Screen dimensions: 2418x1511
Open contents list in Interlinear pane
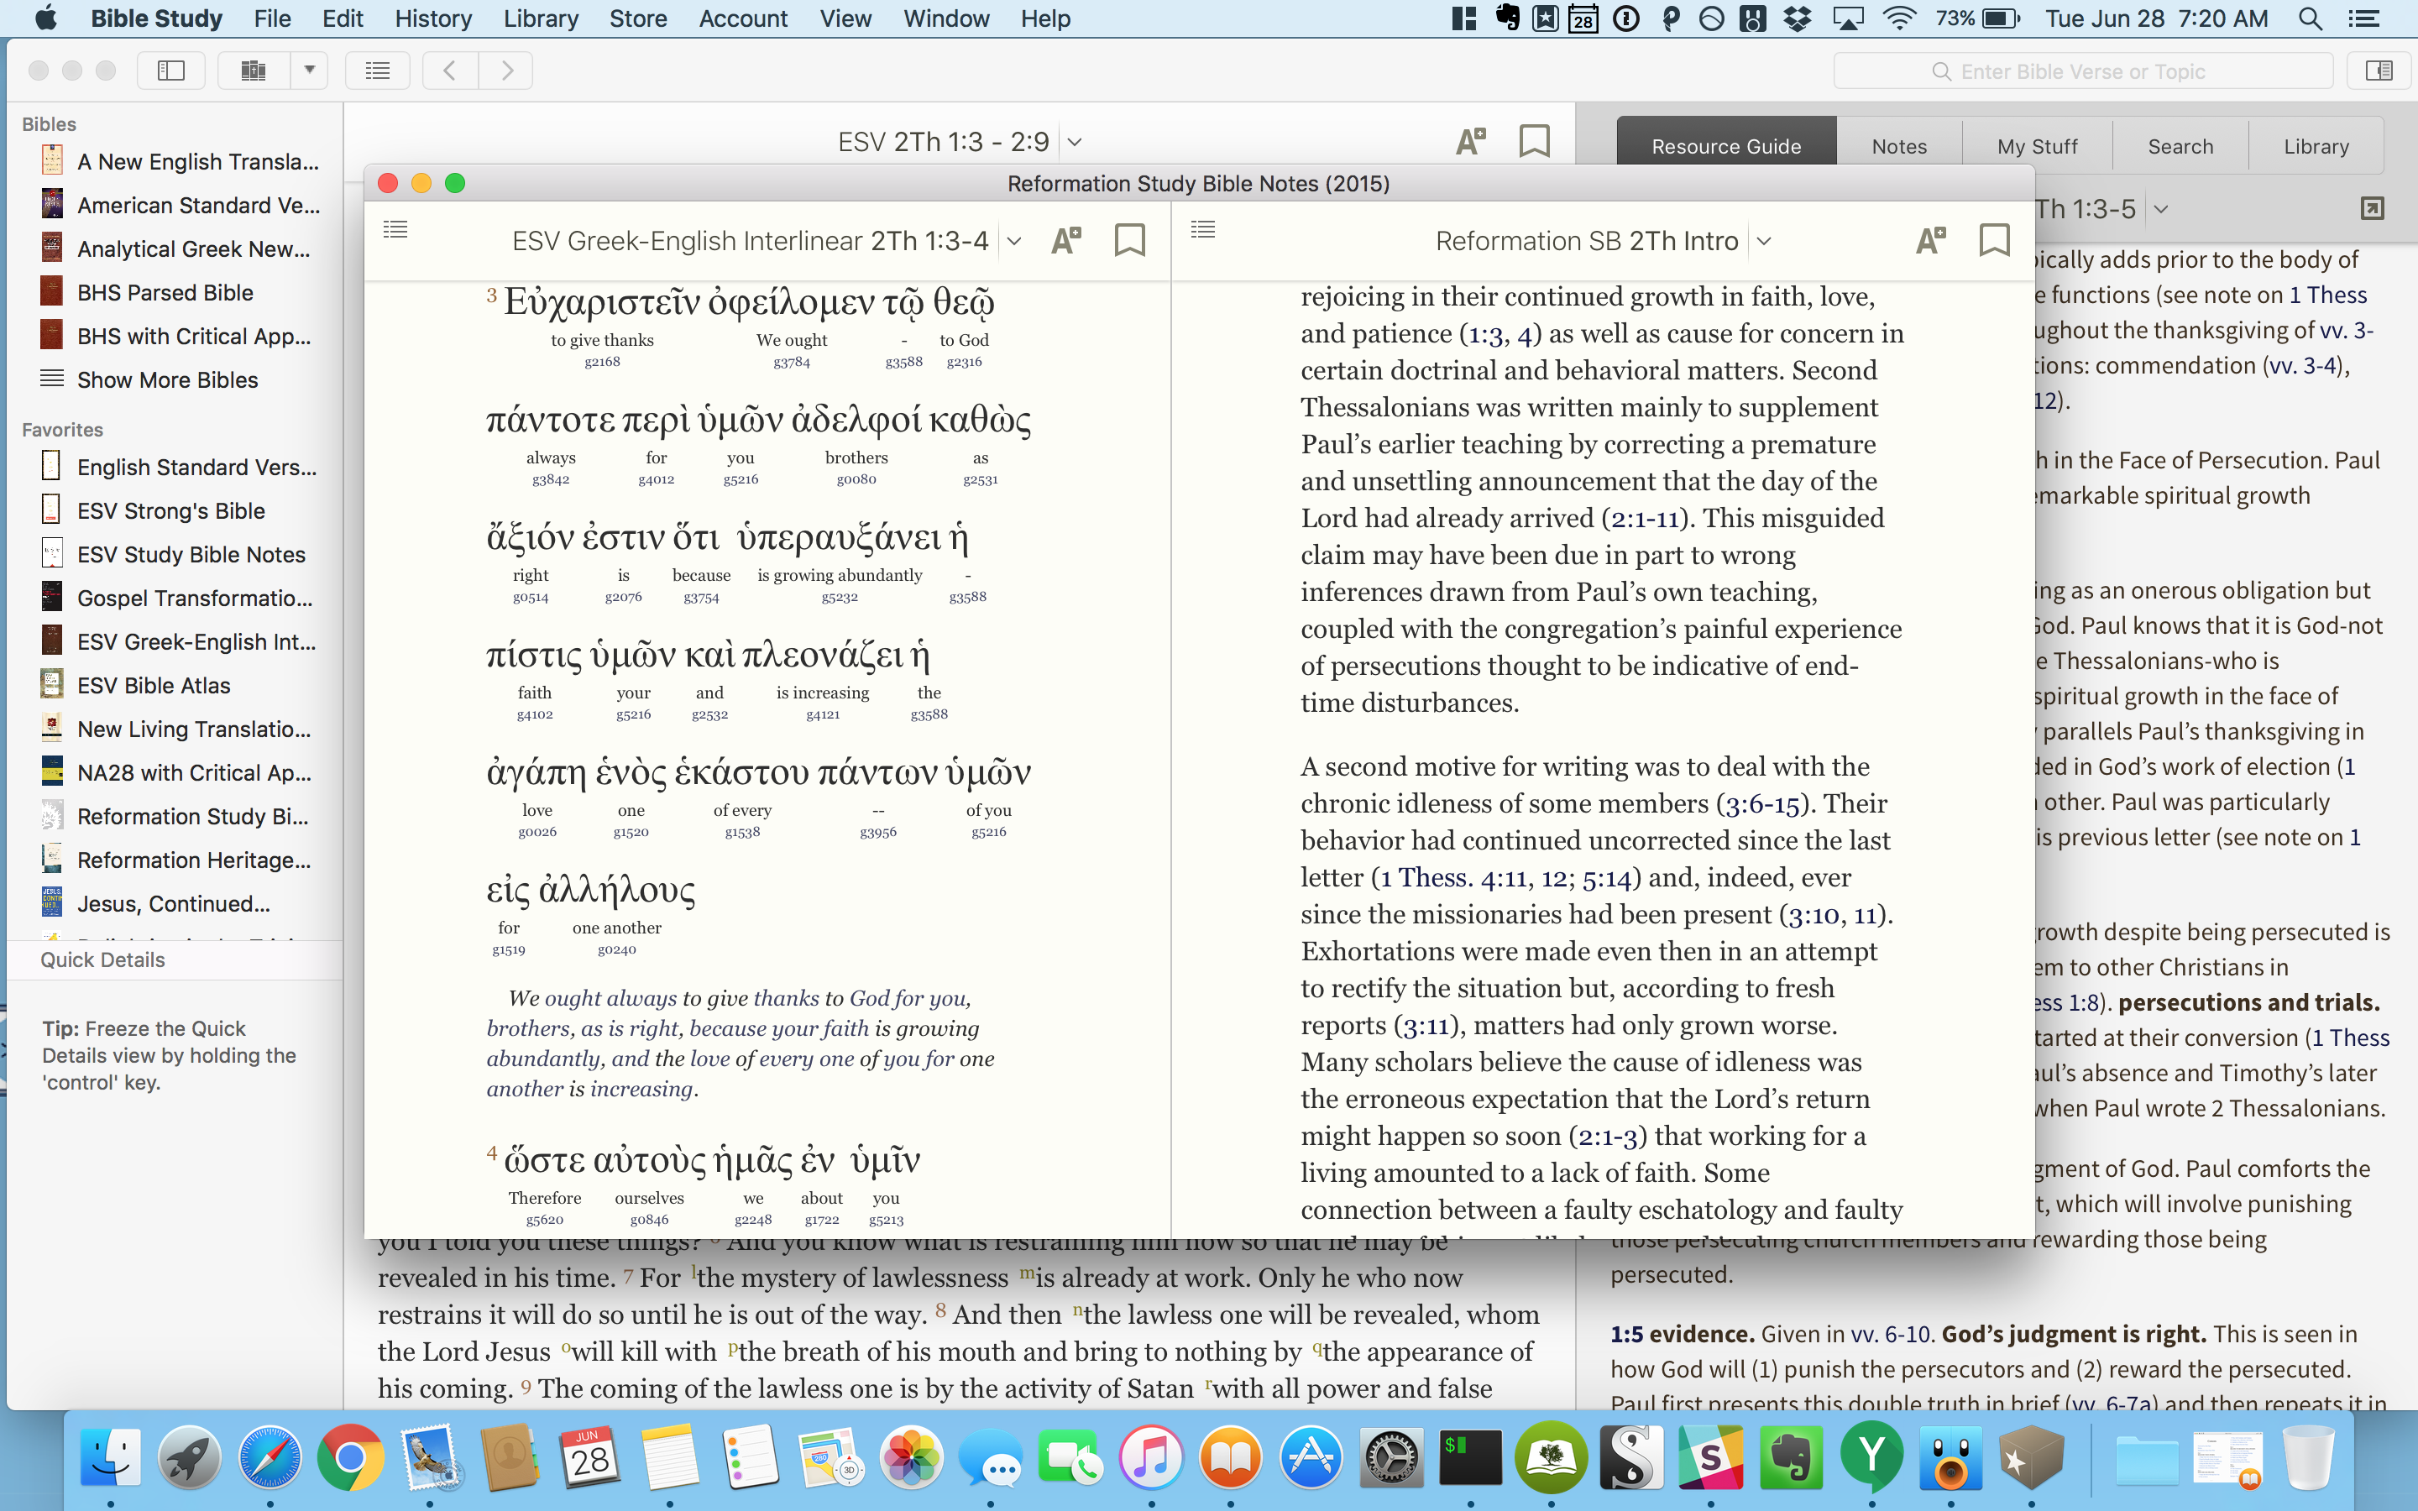point(395,230)
